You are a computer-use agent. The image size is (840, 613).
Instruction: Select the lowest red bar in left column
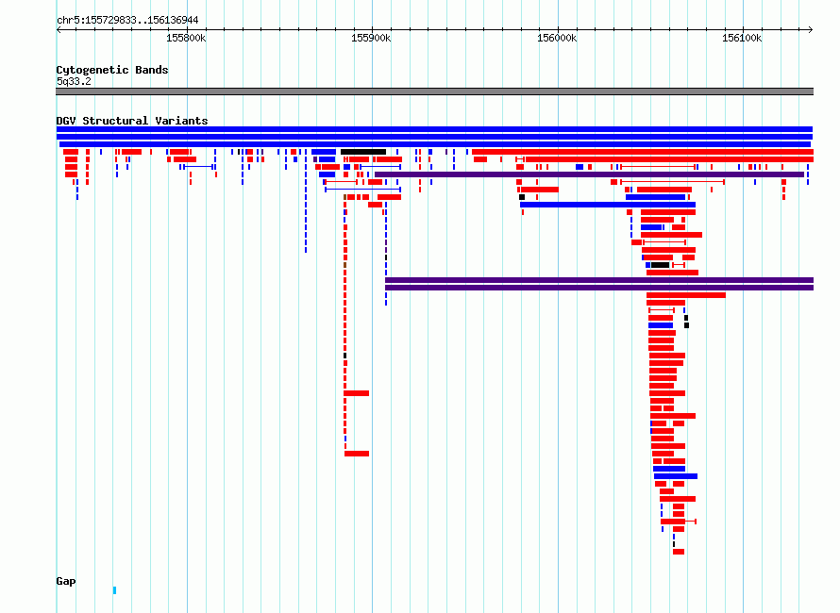(357, 454)
